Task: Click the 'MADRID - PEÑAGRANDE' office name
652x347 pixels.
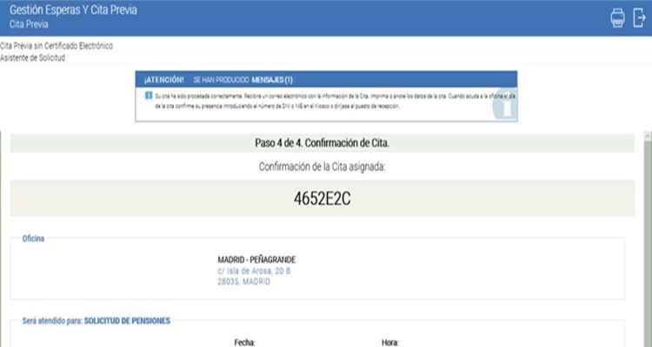Action: point(257,259)
